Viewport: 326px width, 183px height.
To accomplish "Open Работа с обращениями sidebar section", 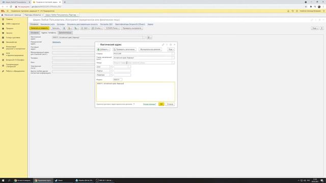I will [15, 71].
